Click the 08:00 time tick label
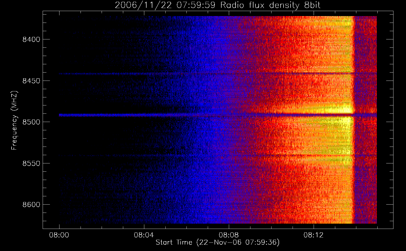The height and width of the screenshot is (251, 406). click(59, 235)
